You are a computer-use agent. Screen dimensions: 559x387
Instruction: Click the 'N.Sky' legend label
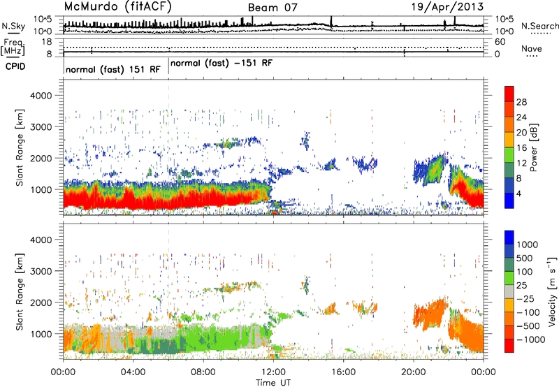click(x=13, y=26)
